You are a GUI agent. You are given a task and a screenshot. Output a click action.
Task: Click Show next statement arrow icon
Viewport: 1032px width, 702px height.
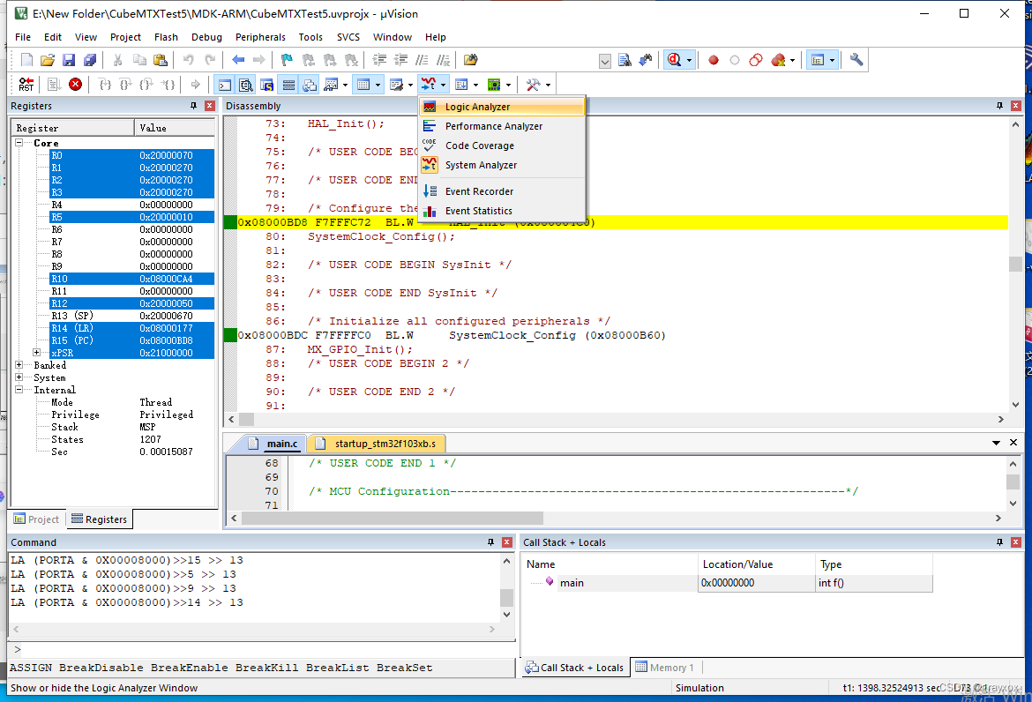(x=196, y=84)
